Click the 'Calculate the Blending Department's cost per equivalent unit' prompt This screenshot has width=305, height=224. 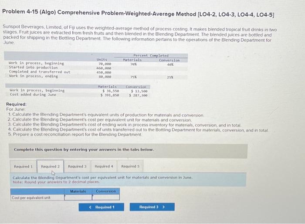click(102, 177)
